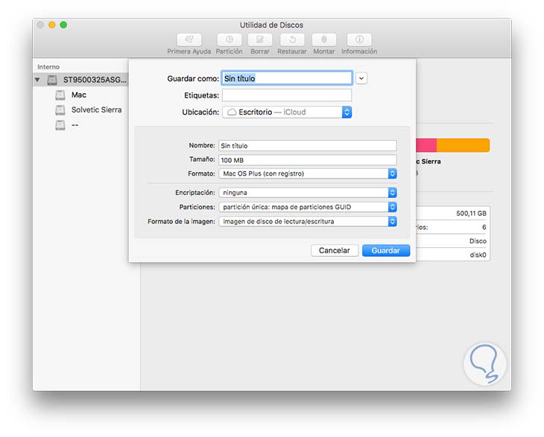Focus the Tamaño size field
Image resolution: width=544 pixels, height=437 pixels.
coord(307,160)
